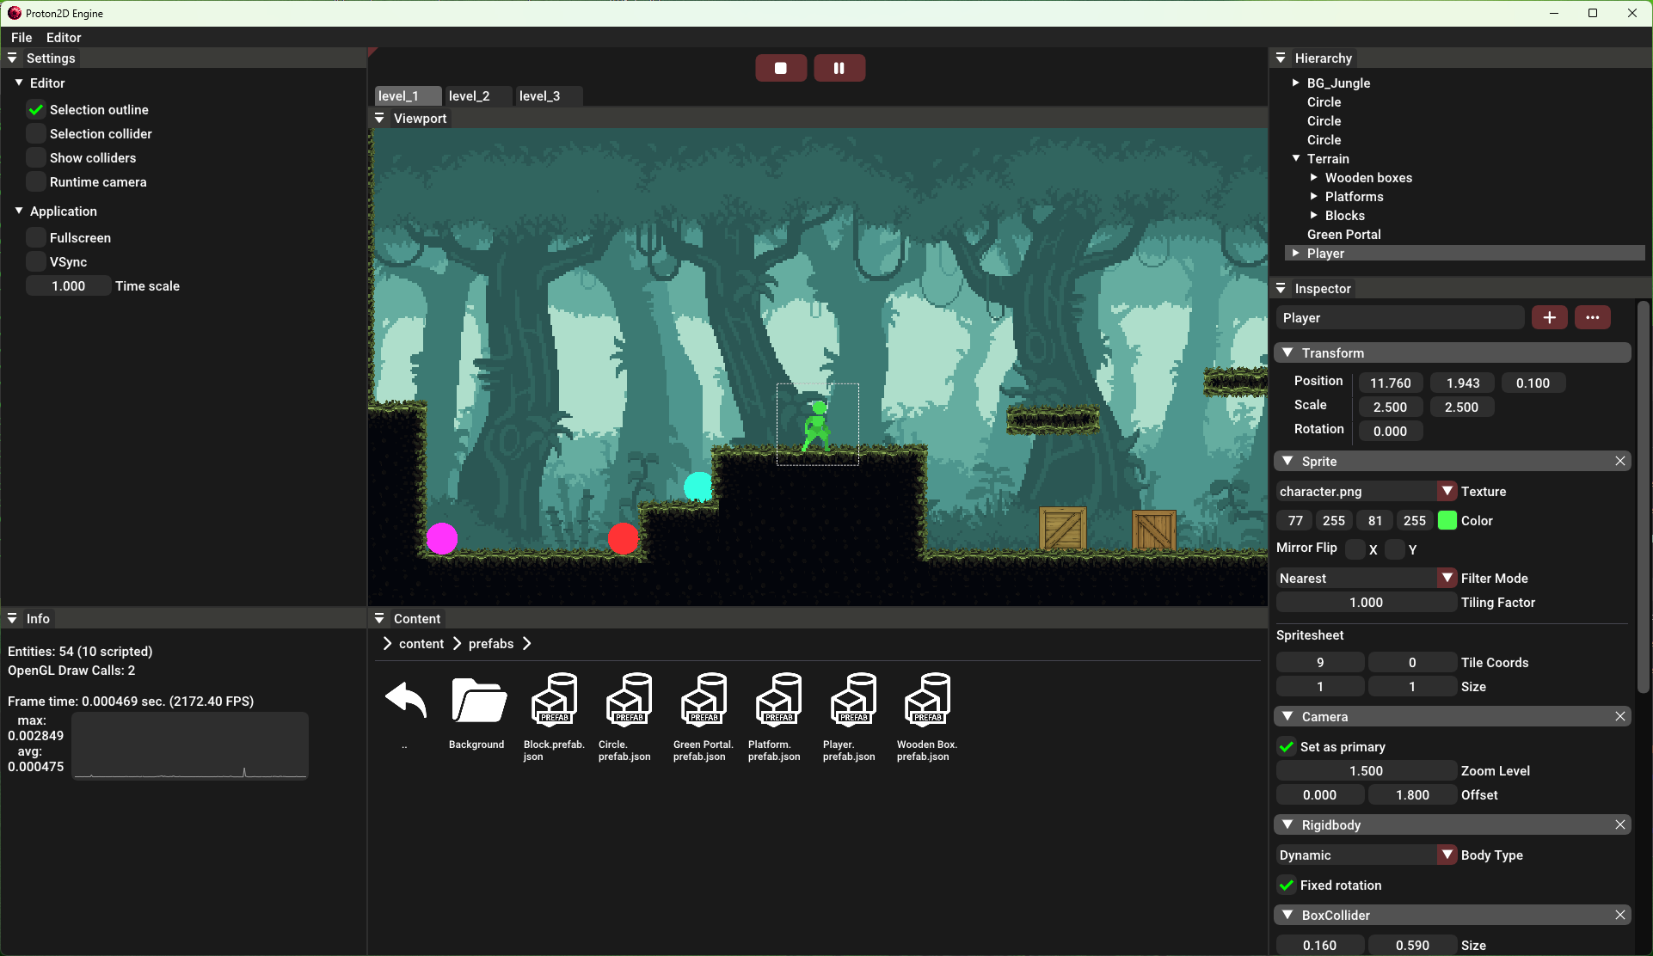Open the Background folder icon

coord(478,700)
